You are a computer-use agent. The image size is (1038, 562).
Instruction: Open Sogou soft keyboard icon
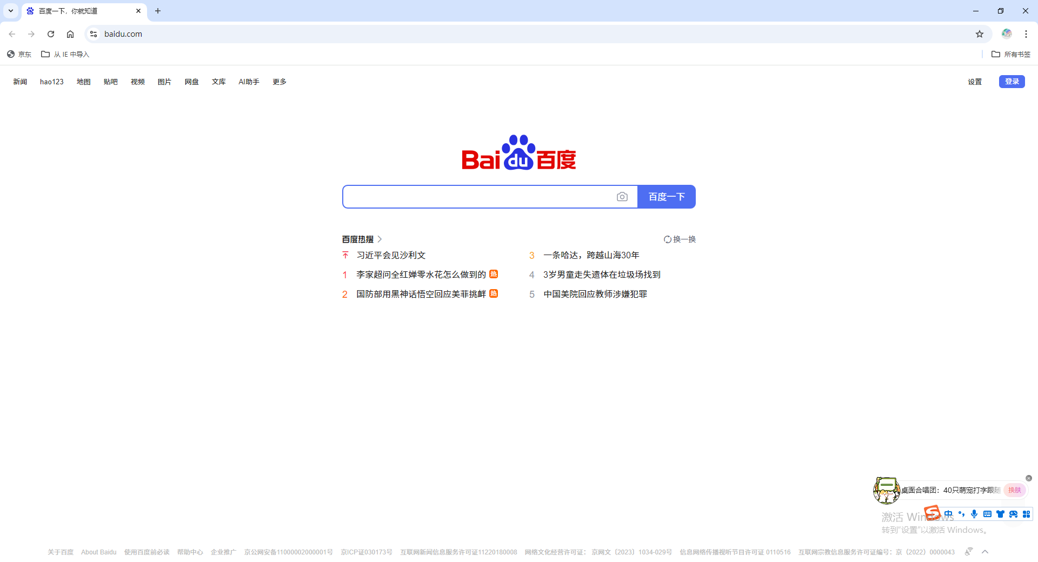987,514
